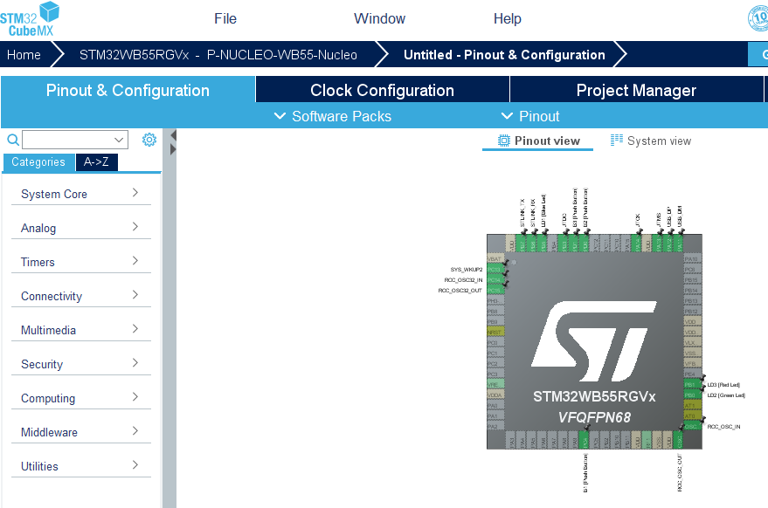Image resolution: width=768 pixels, height=508 pixels.
Task: Select the PB15 pin
Action: 693,280
